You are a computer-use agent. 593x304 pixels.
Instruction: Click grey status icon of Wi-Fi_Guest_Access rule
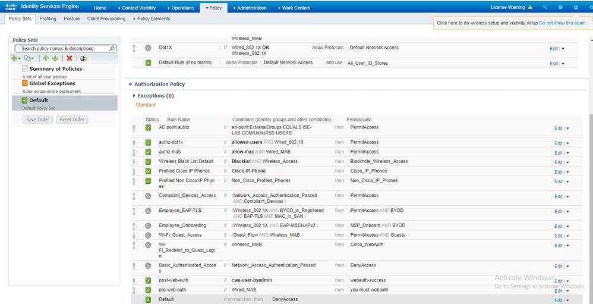(x=148, y=235)
